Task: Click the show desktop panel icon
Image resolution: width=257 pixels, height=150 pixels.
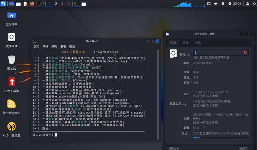Action: 11,4
